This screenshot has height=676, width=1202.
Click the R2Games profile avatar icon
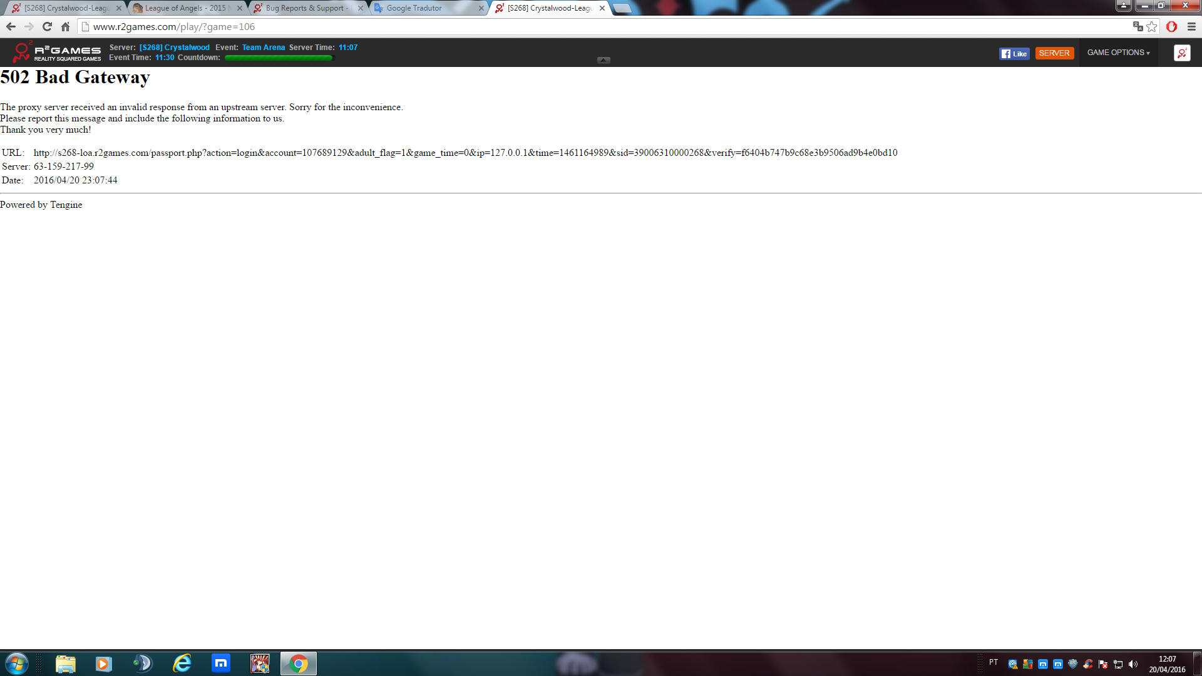pyautogui.click(x=1181, y=53)
